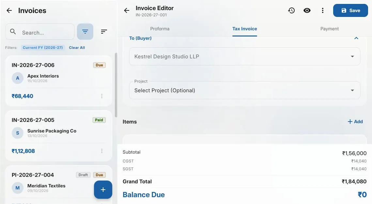Screen dimensions: 372x204
Task: Click the IN-2026-27-006 invoice number
Action: [x=33, y=65]
